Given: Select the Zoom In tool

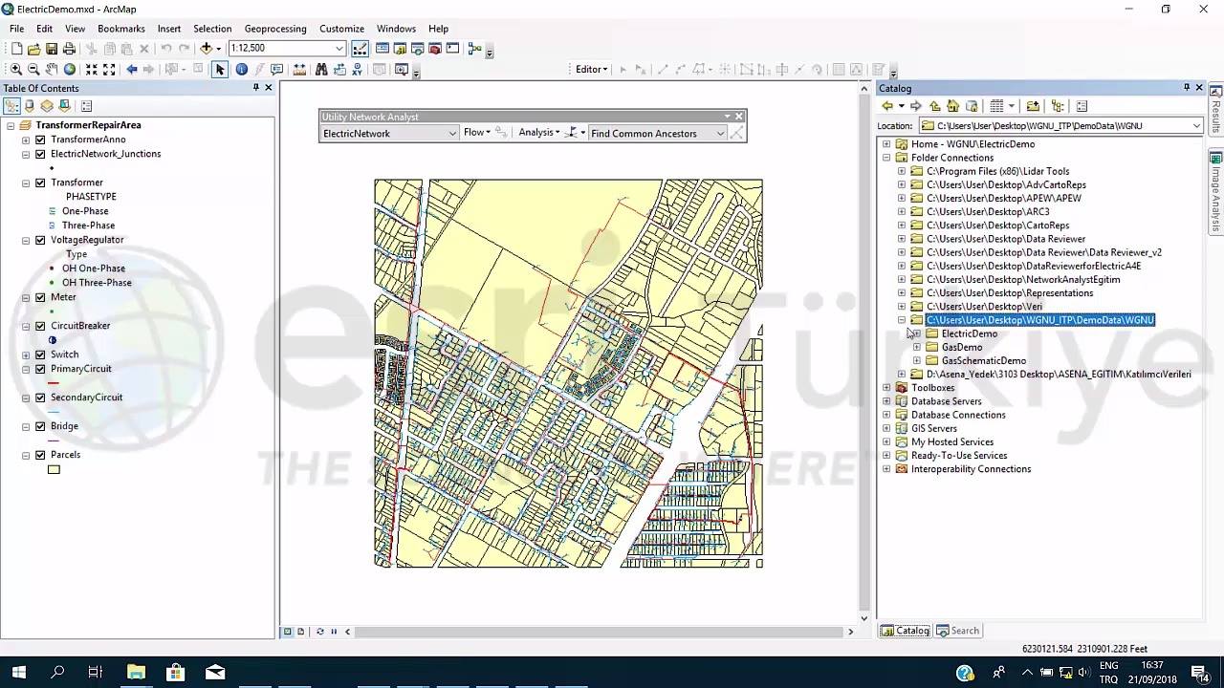Looking at the screenshot, I should tap(16, 70).
